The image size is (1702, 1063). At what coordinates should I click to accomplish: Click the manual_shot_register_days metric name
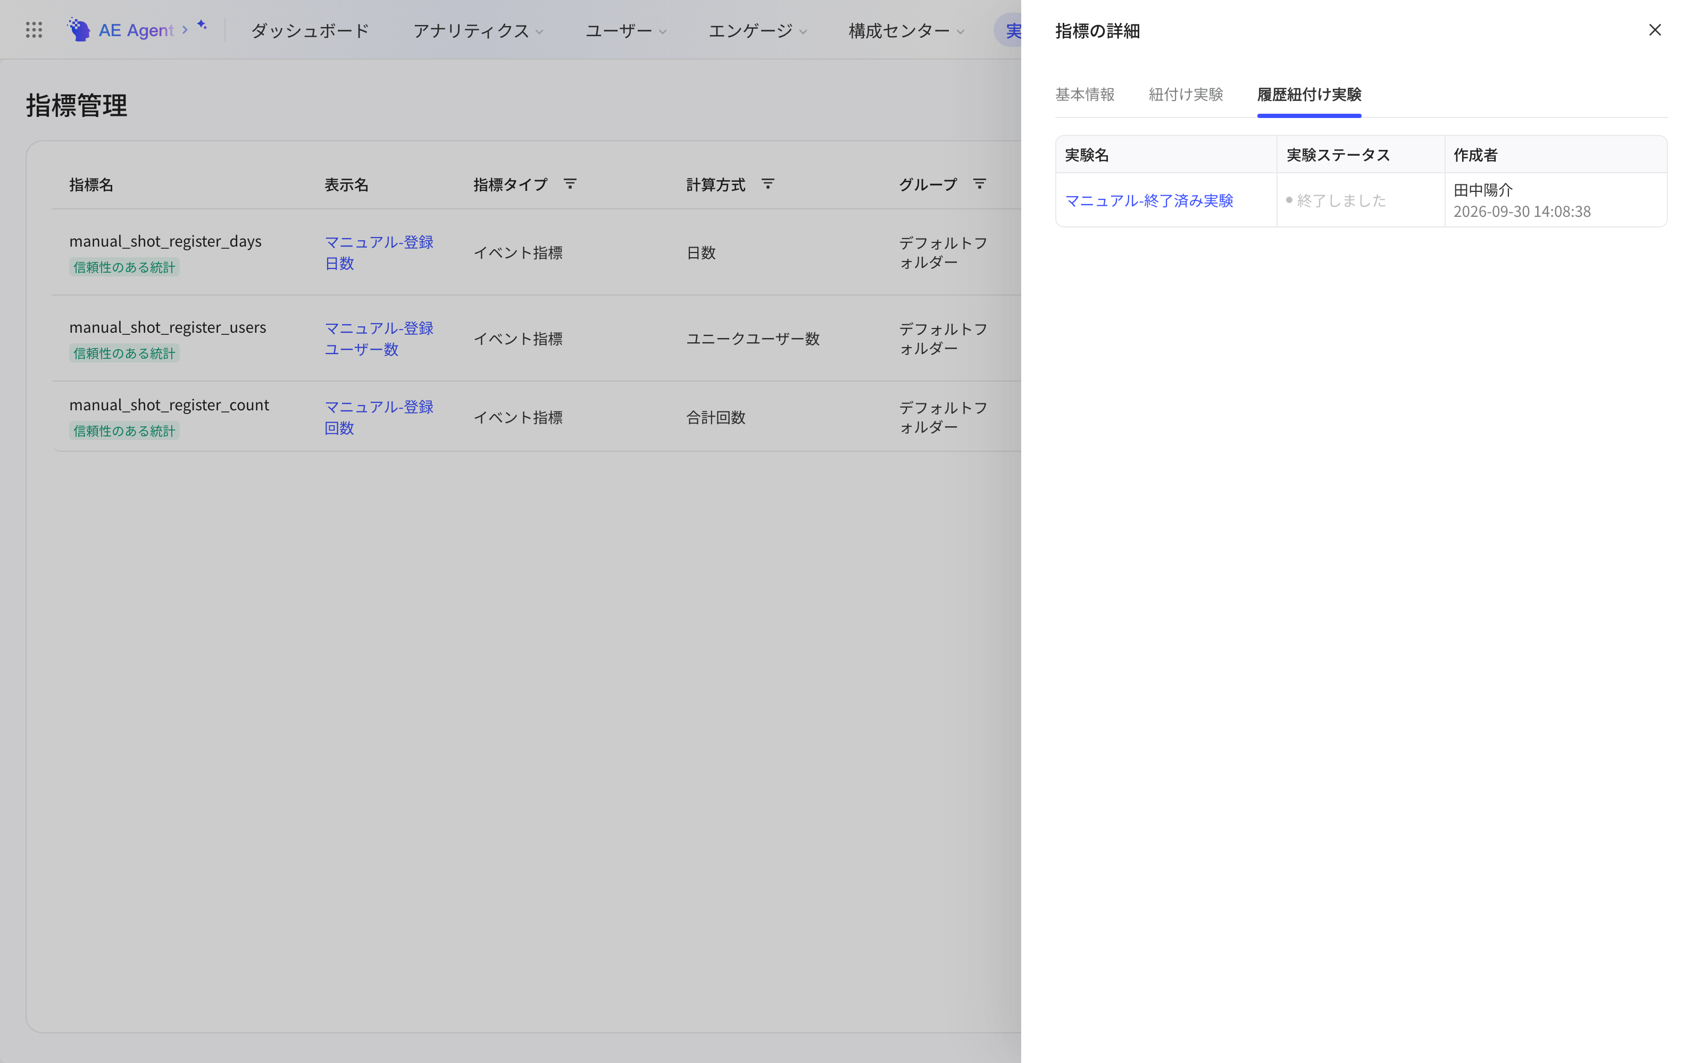165,241
